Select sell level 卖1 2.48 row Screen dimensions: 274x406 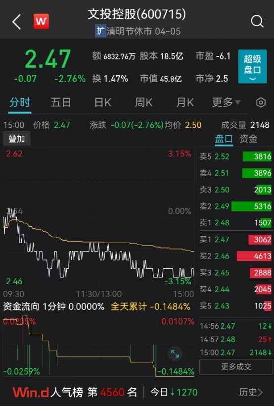(x=235, y=223)
